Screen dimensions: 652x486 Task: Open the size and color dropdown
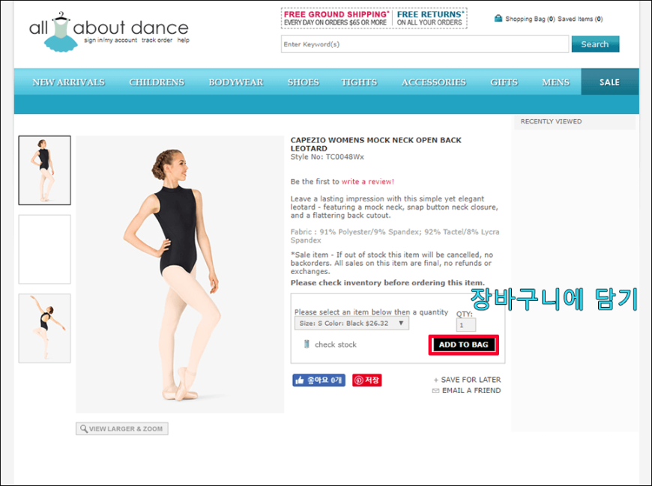(351, 324)
